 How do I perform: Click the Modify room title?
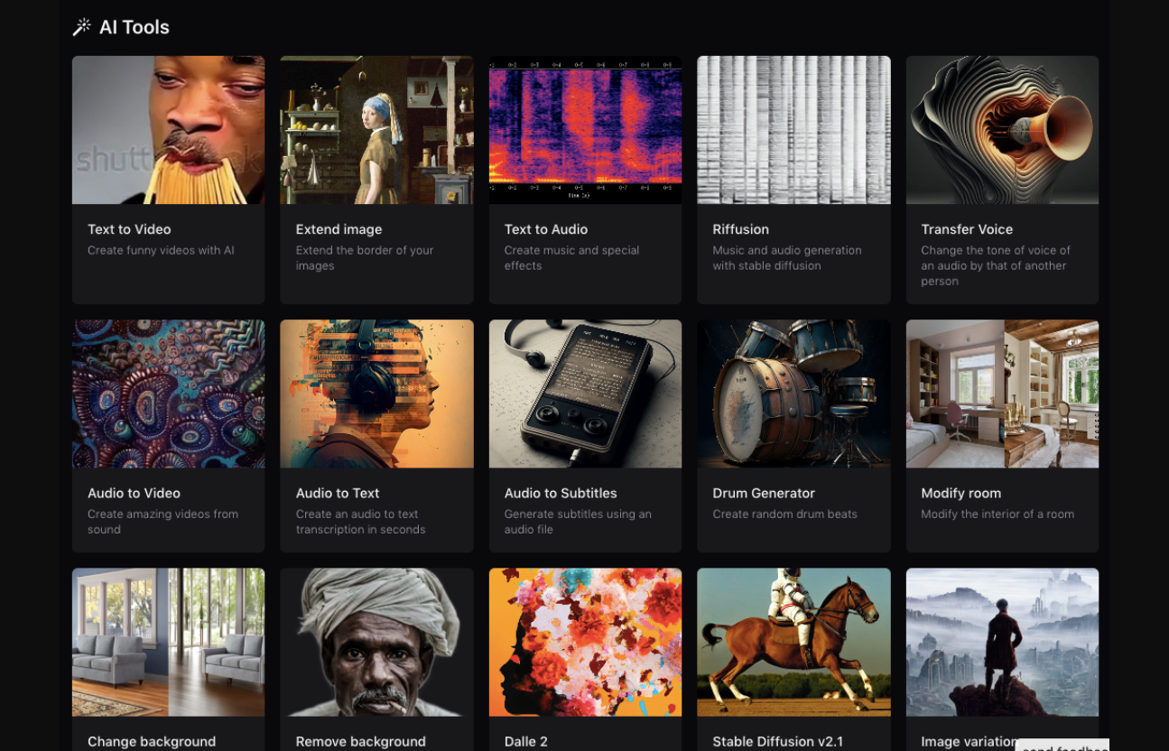[x=960, y=493]
